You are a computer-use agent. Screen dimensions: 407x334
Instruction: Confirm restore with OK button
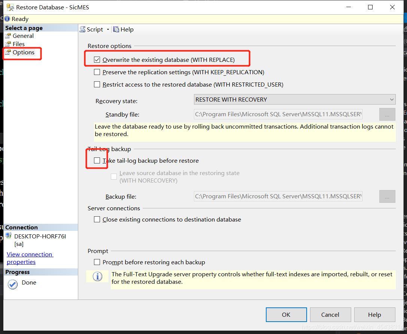click(286, 315)
